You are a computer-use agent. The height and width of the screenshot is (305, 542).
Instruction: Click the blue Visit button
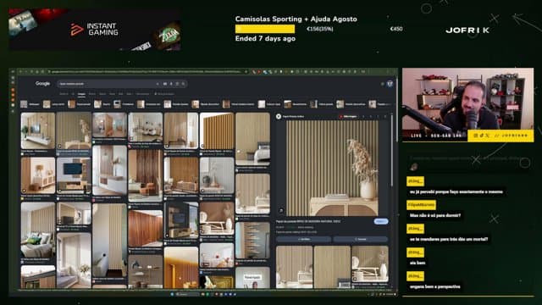pyautogui.click(x=380, y=221)
